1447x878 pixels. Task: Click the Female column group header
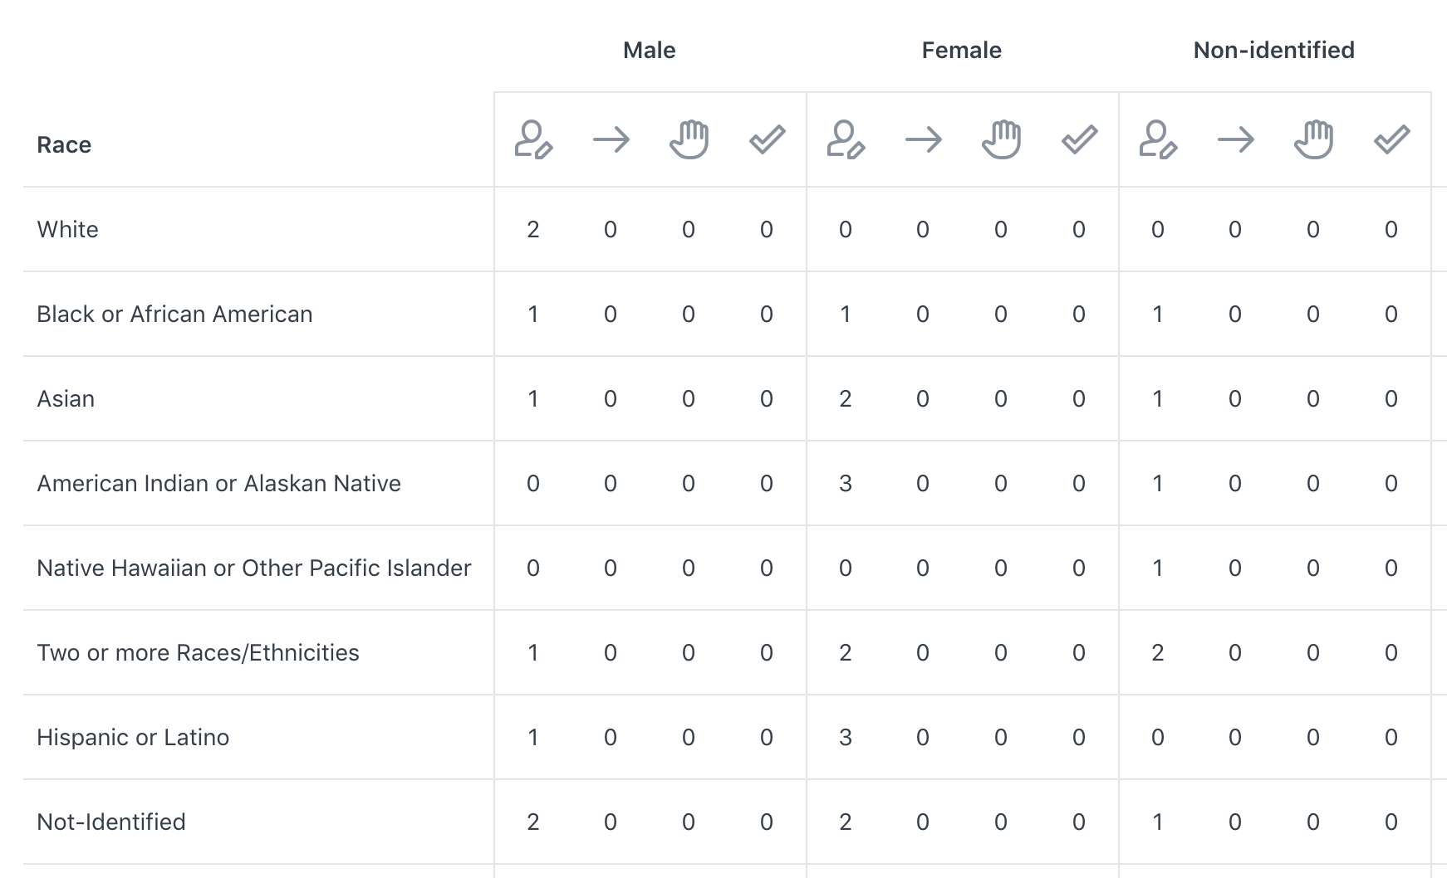961,51
